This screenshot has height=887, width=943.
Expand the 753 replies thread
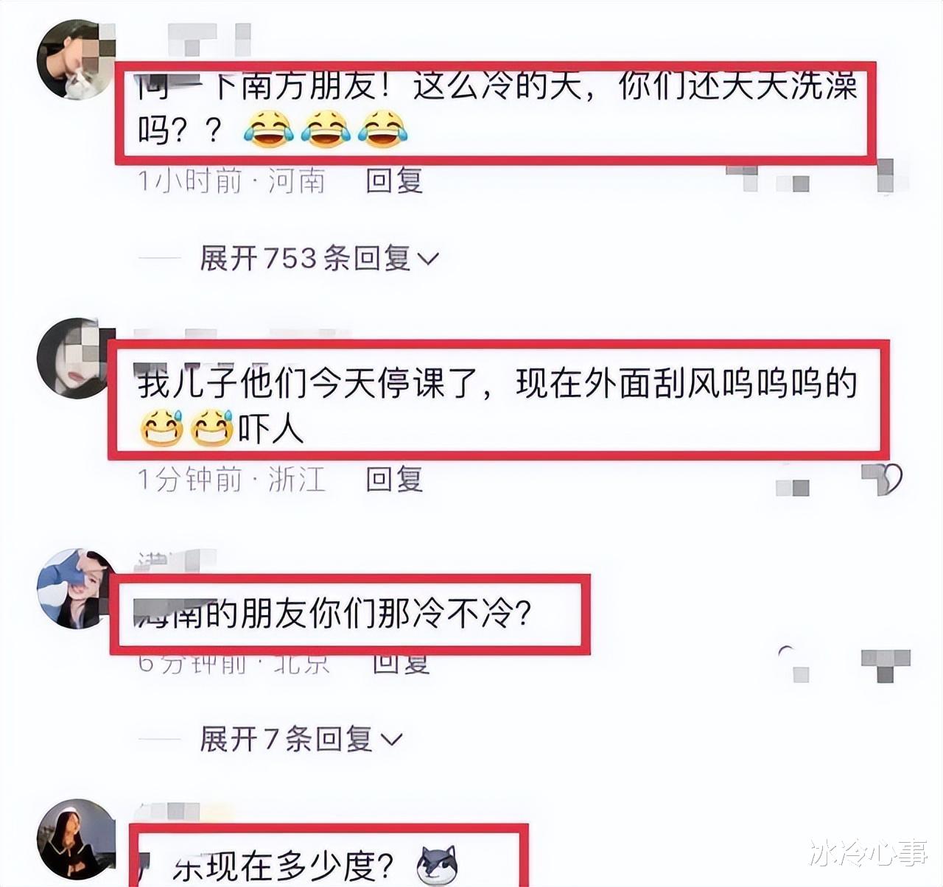(x=319, y=258)
